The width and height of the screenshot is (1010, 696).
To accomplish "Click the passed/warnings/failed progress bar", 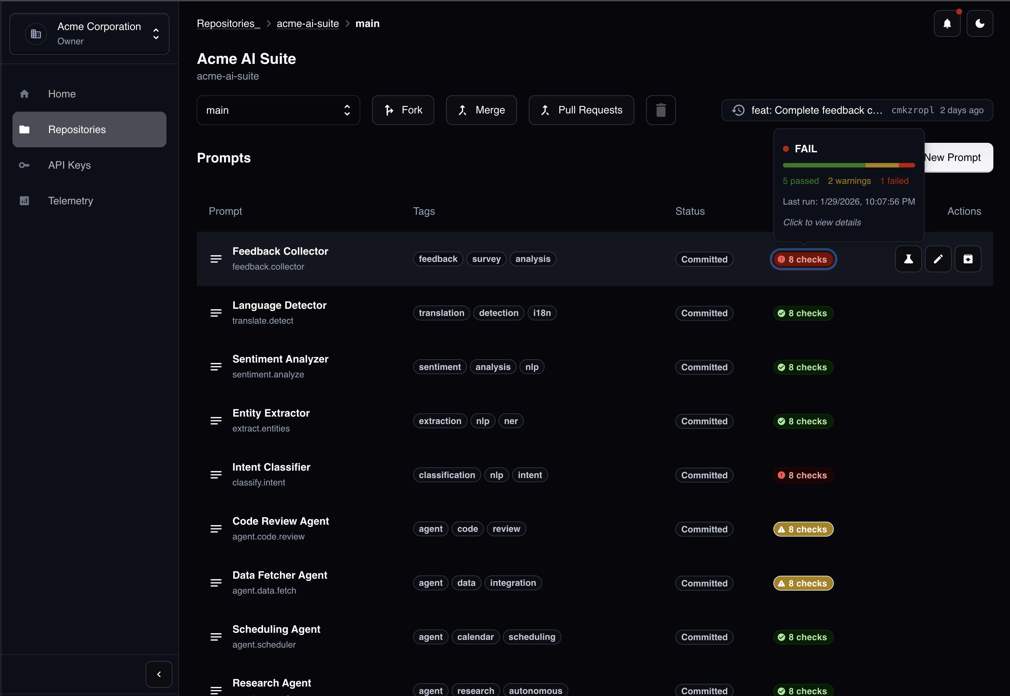I will coord(848,165).
